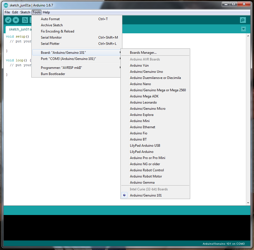Select Arduino Gemma board

[x=155, y=182]
